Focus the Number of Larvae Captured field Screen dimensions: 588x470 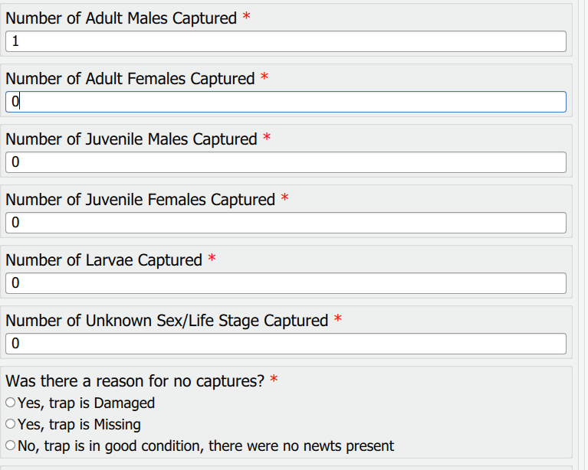point(285,283)
